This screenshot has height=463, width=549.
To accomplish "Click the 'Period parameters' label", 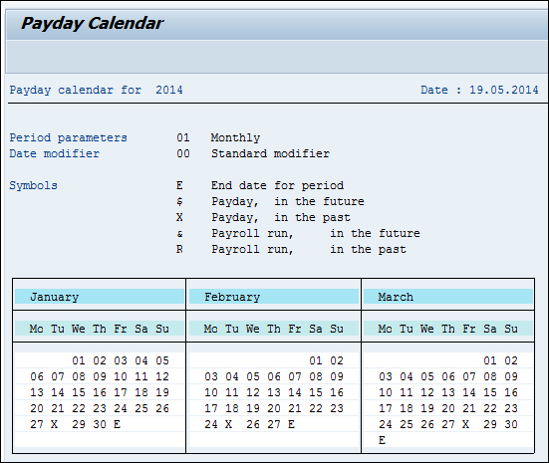I will pos(69,137).
